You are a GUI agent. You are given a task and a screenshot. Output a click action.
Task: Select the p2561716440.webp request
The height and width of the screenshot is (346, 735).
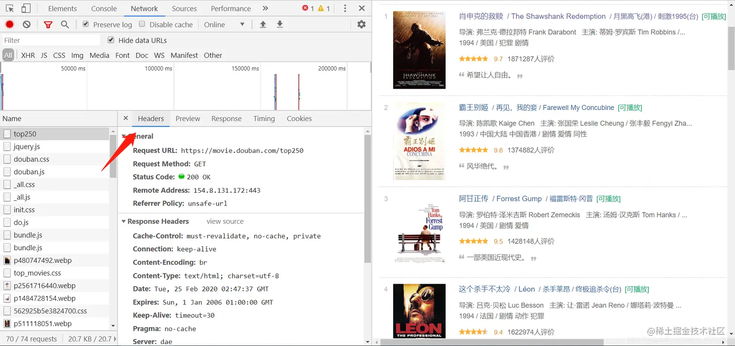(x=55, y=286)
